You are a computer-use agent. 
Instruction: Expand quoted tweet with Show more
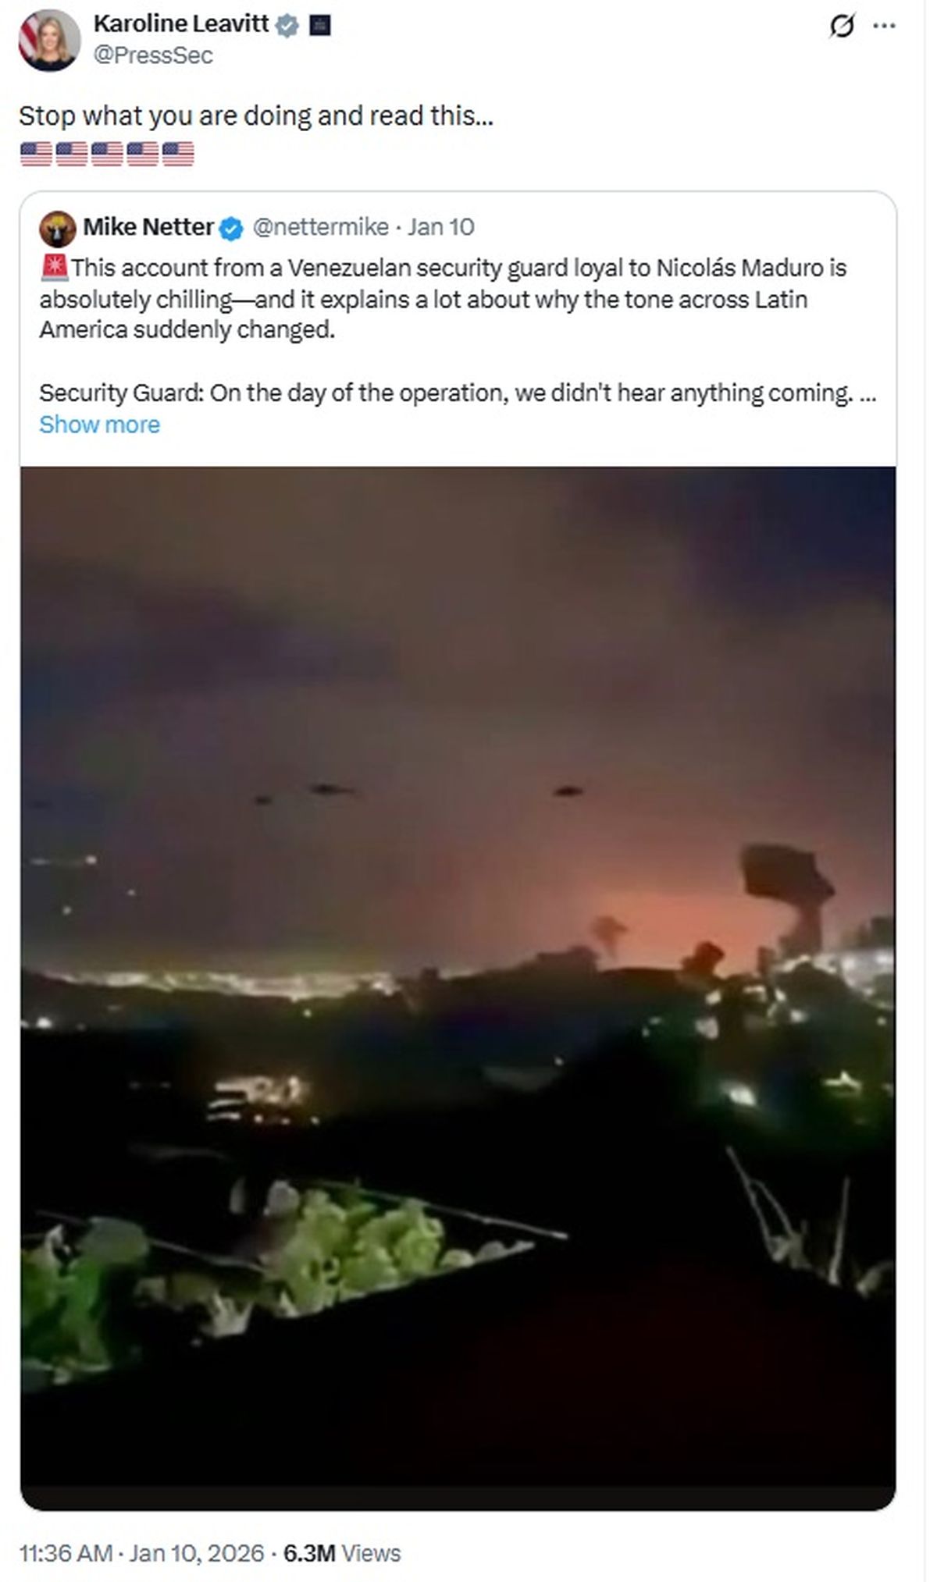(99, 425)
